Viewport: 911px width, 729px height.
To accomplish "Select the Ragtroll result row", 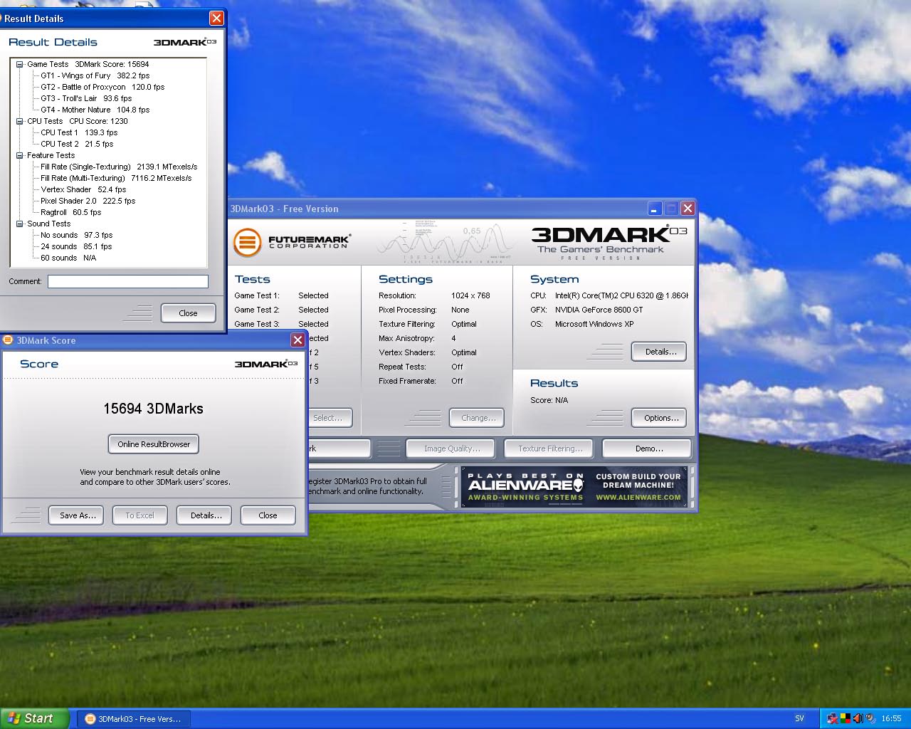I will 70,212.
